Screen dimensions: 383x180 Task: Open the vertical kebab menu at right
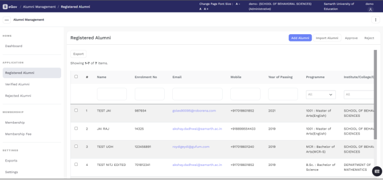pos(375,20)
